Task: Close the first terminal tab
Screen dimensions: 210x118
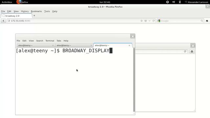Action: (x=53, y=46)
